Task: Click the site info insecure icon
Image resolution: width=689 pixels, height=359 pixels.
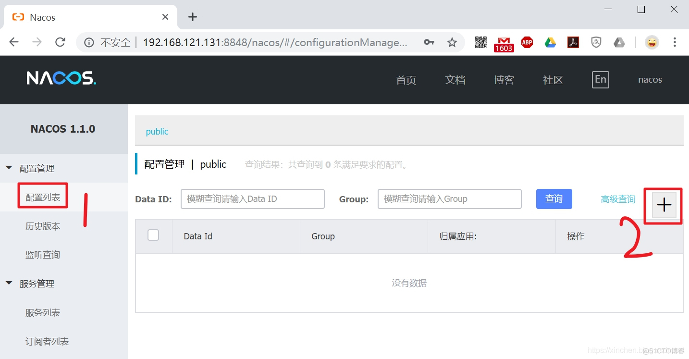Action: tap(89, 42)
